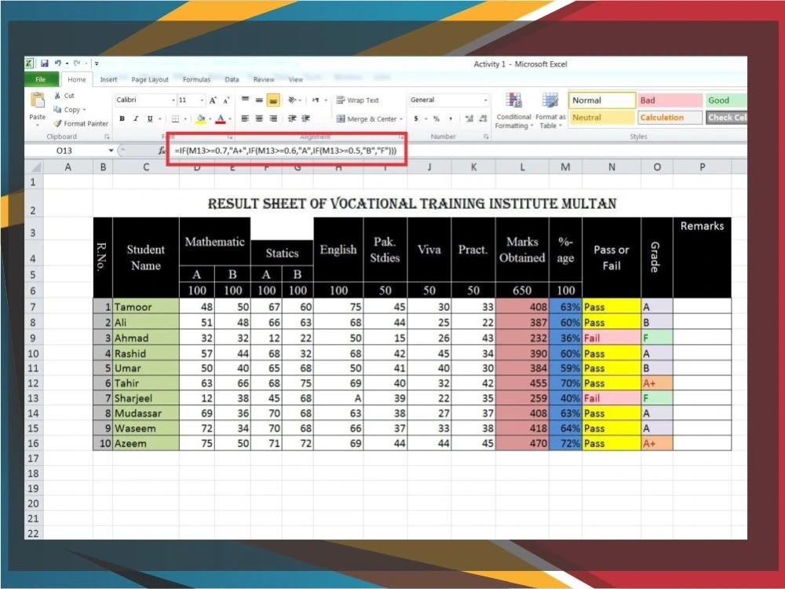
Task: Open the font size 11 dropdown
Action: point(202,101)
